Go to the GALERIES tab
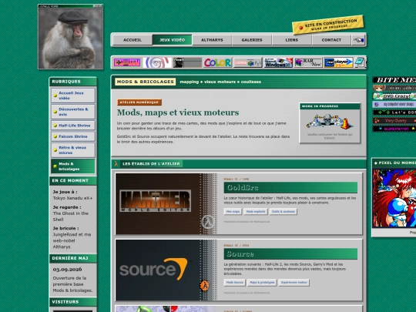The height and width of the screenshot is (312, 416). 252,40
